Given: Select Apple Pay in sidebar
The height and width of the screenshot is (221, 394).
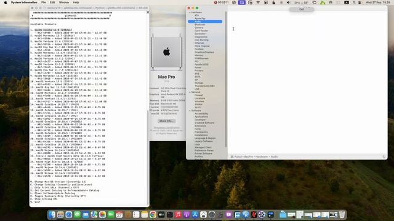Looking at the screenshot, I should click(200, 18).
